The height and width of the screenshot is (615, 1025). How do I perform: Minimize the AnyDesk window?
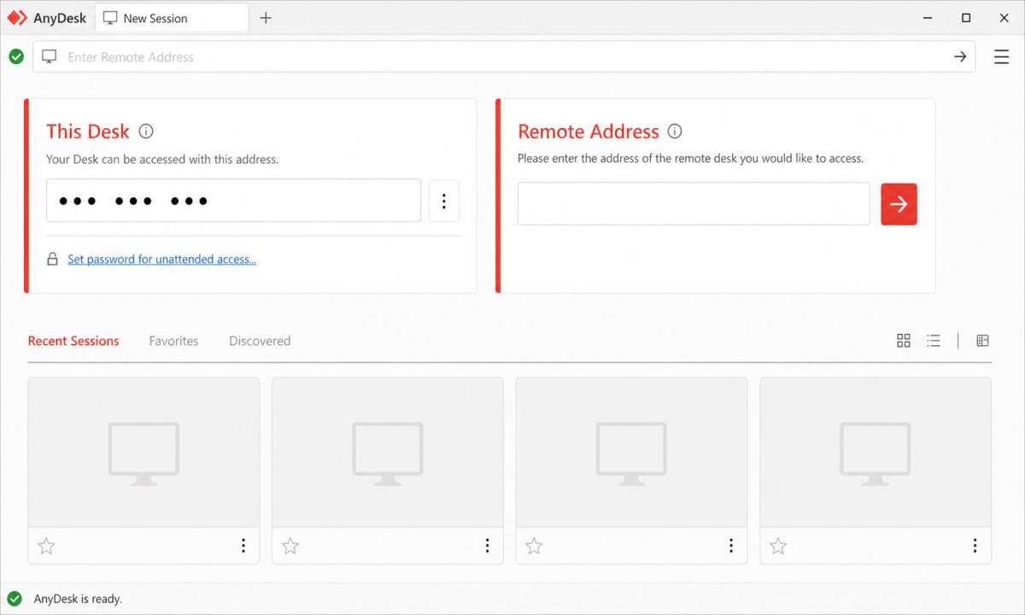(928, 18)
